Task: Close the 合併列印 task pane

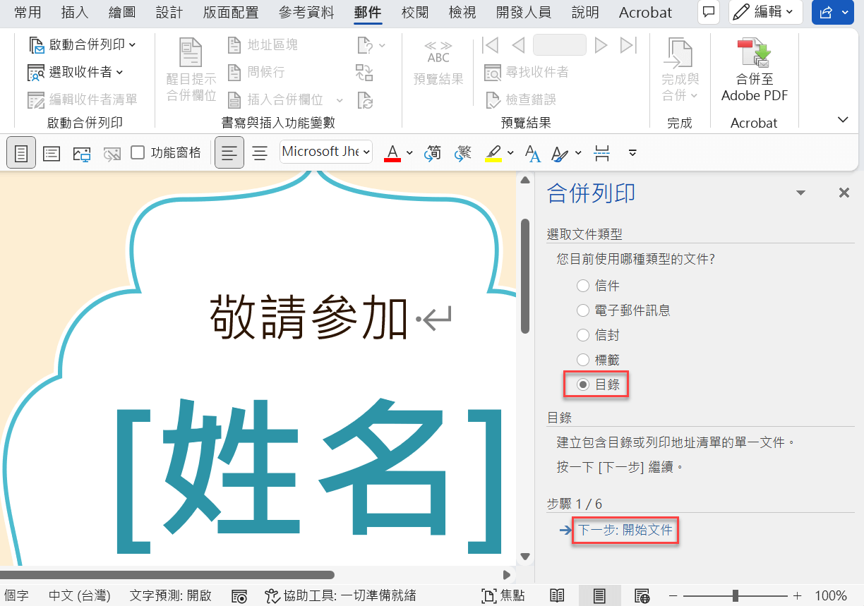Action: coord(844,193)
